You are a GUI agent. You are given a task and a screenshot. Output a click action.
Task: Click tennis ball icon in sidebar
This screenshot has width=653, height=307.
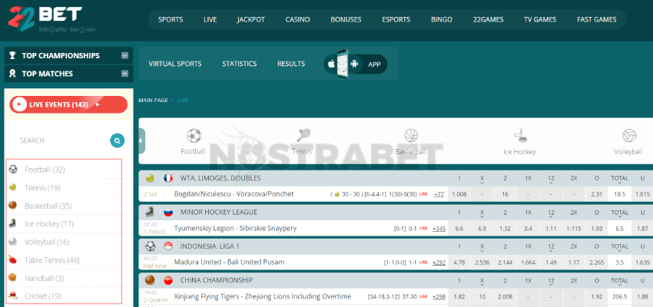13,187
